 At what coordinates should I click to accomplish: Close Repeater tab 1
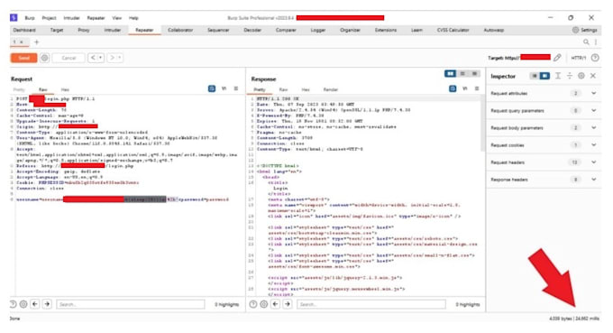[x=22, y=42]
